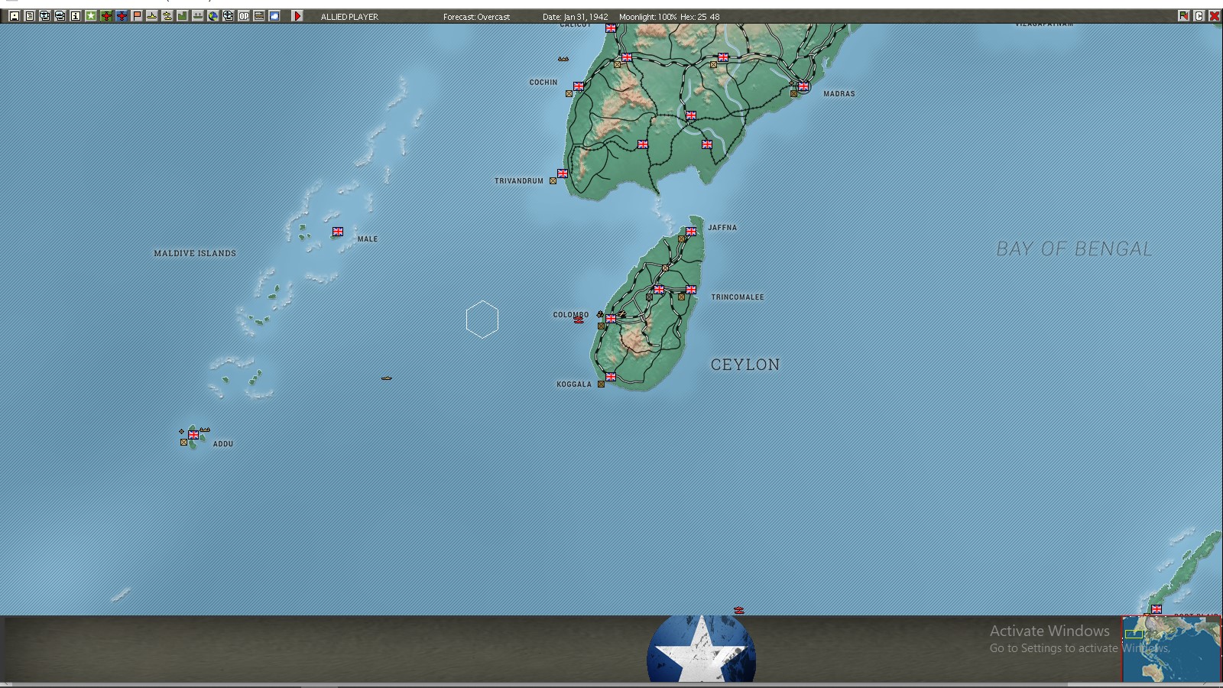Click the white star on green icon
Viewport: 1223px width, 688px height.
[x=91, y=16]
